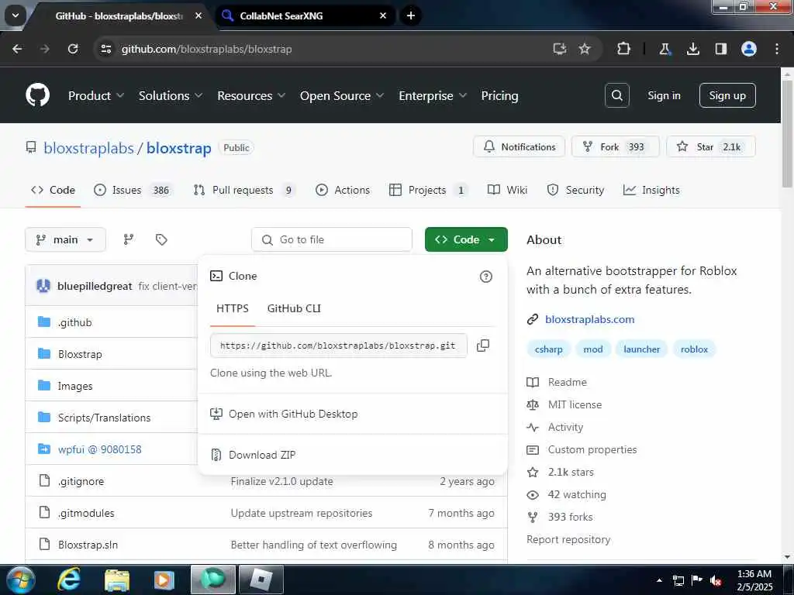Open Pull requests tab
This screenshot has width=794, height=595.
click(x=244, y=190)
